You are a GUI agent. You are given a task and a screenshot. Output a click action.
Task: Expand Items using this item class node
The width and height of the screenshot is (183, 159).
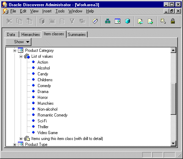[x=21, y=139]
